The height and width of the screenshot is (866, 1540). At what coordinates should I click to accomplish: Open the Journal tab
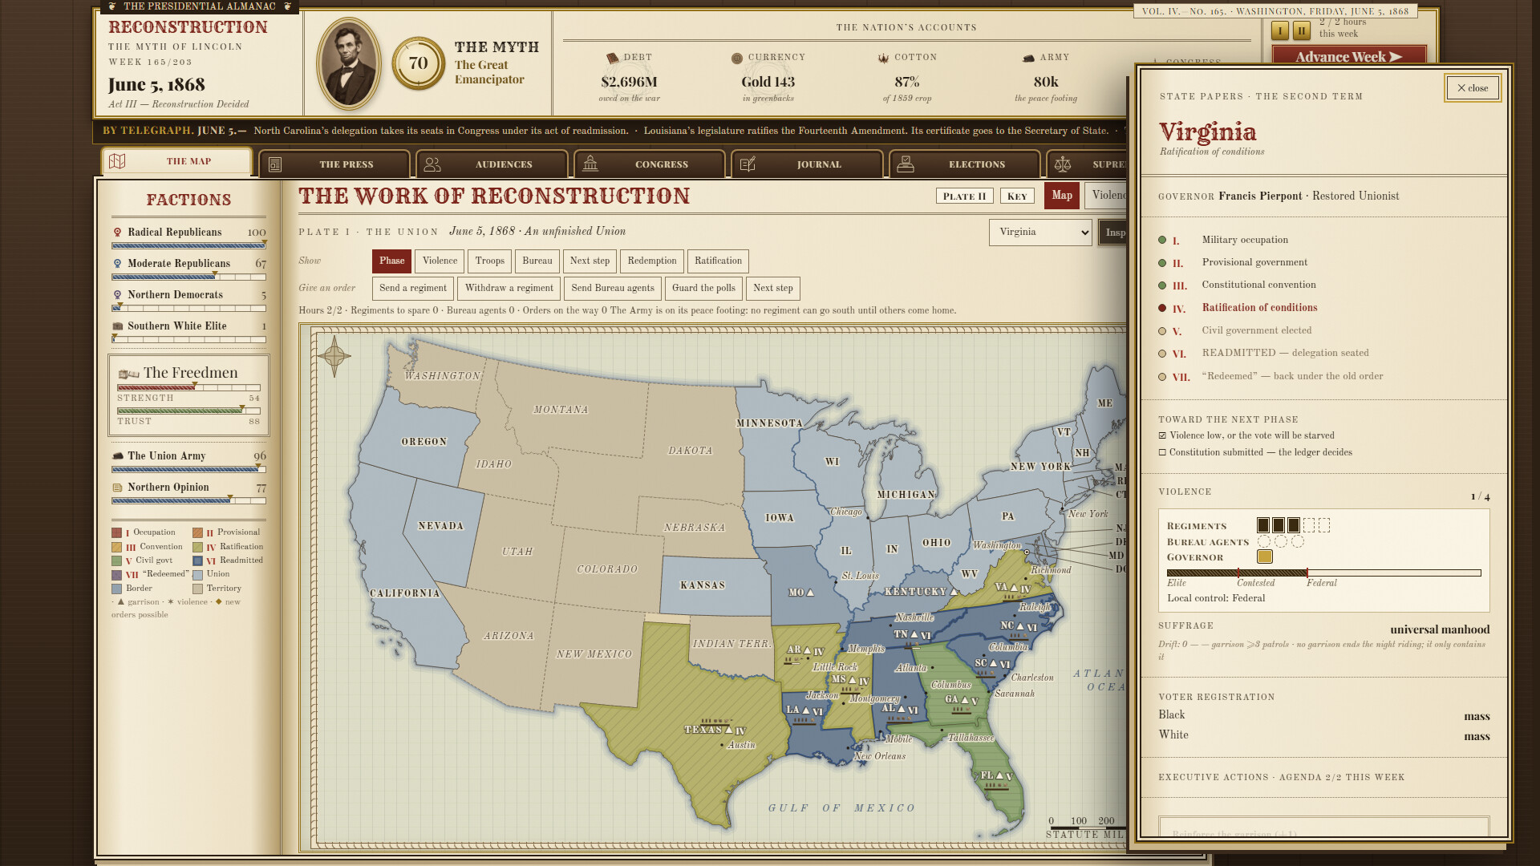pyautogui.click(x=807, y=164)
